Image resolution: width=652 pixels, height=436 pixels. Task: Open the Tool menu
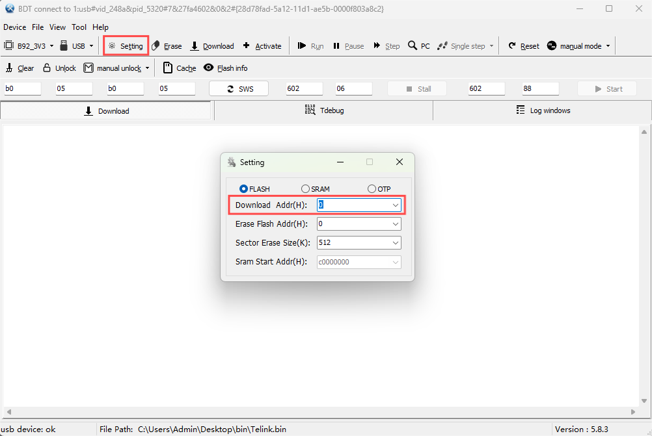(79, 27)
